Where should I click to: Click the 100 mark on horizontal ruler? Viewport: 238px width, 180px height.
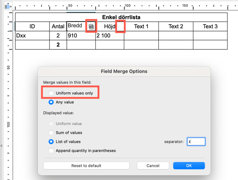coord(128,6)
